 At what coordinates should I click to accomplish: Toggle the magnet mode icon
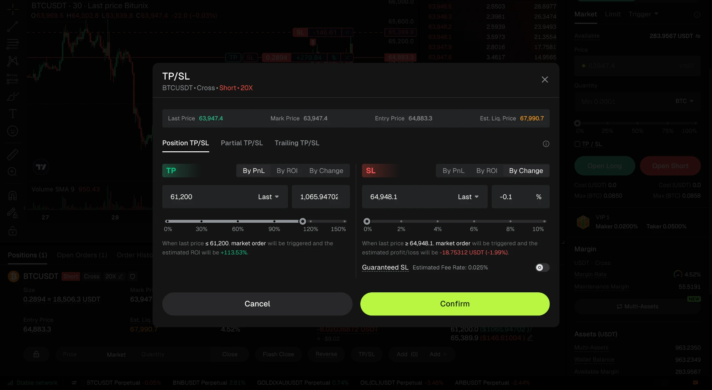pos(12,196)
